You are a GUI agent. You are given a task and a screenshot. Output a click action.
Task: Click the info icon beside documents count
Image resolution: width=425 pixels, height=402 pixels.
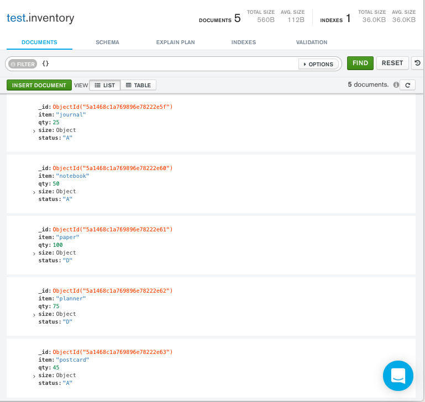pos(396,85)
